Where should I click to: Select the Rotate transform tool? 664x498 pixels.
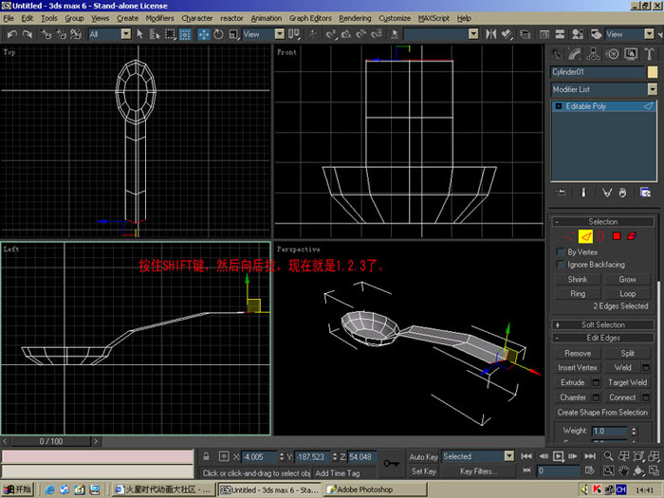tap(218, 34)
